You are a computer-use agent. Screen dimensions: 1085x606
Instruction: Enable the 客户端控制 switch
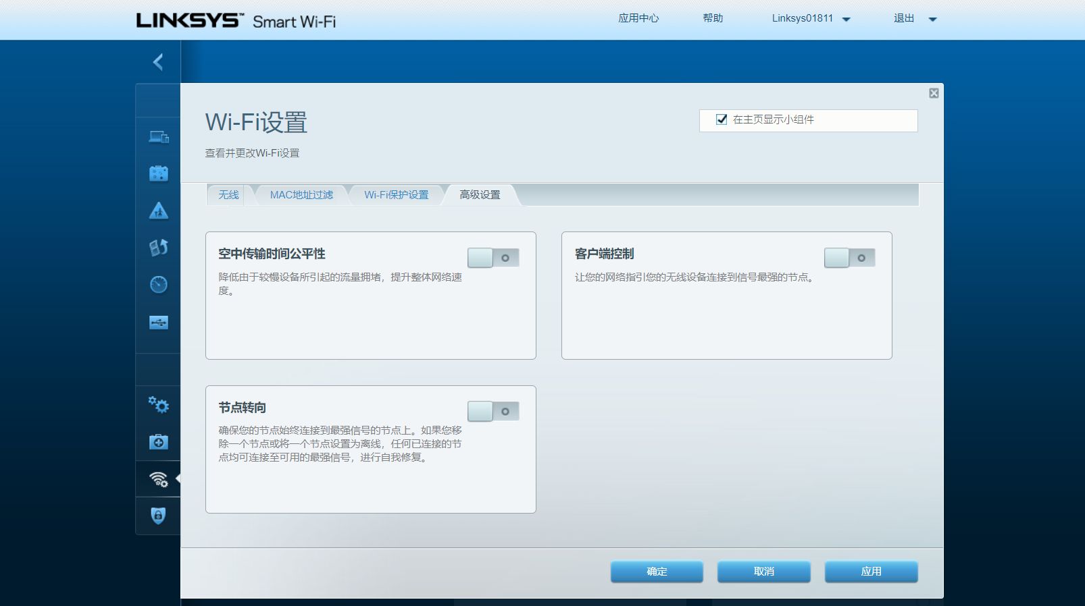[x=849, y=258]
